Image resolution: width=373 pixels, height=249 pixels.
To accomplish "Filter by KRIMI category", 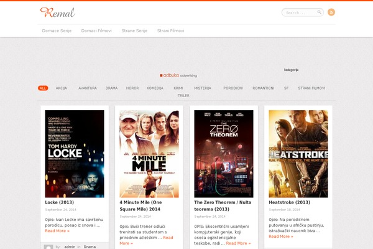I will coord(178,88).
